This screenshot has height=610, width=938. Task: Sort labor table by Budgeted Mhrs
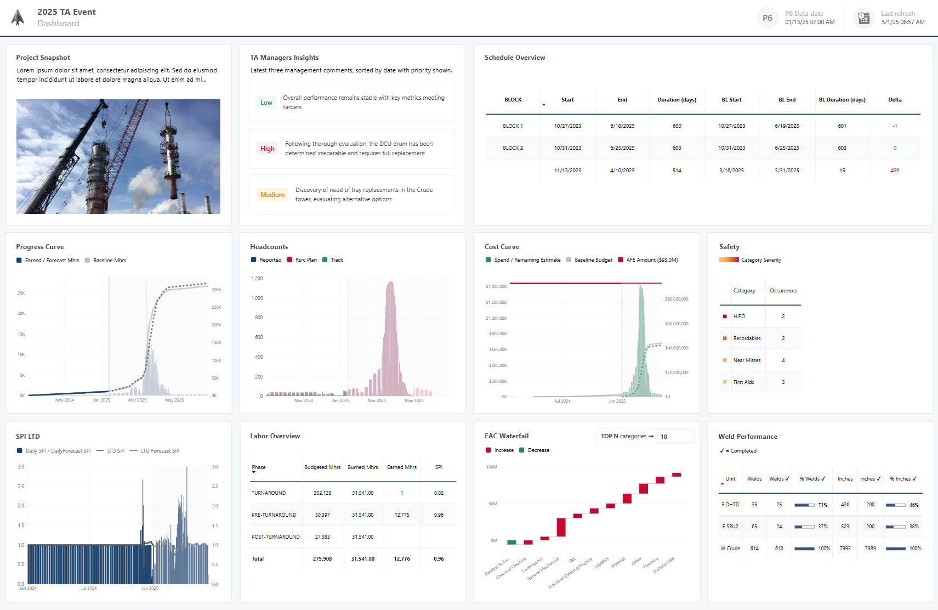[x=322, y=467]
